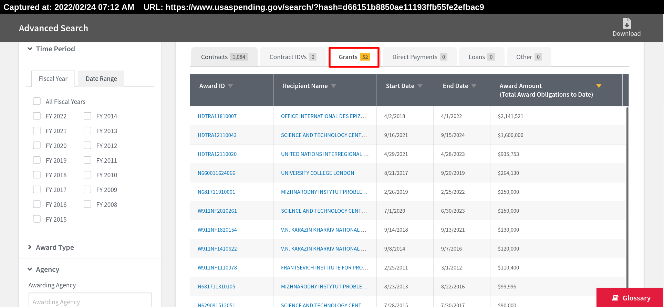Sort by Start Date arrow

click(x=420, y=86)
